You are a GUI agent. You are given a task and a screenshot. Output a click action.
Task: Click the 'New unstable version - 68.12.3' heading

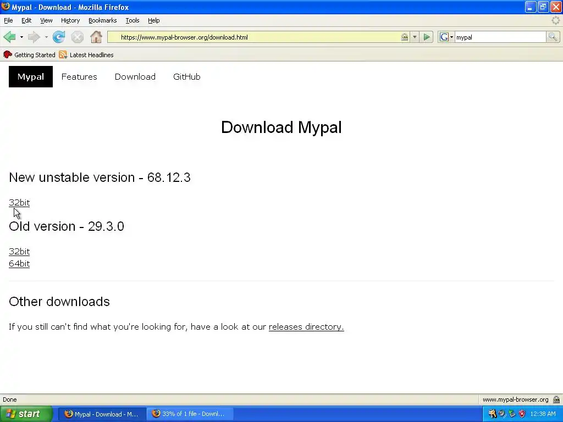click(100, 177)
